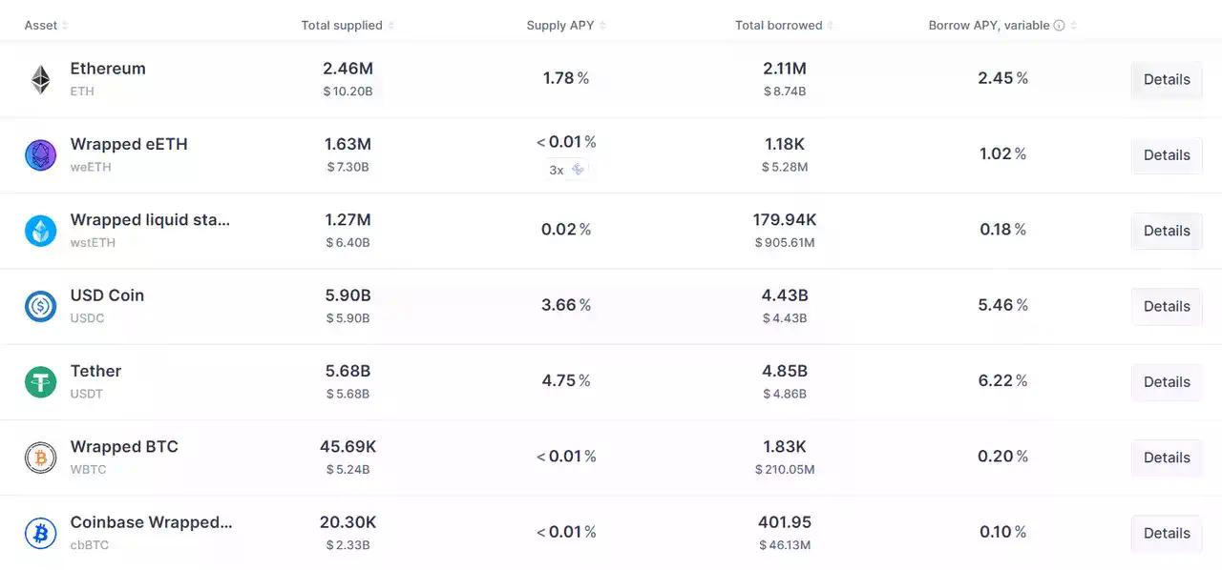The width and height of the screenshot is (1222, 570).
Task: Open Details for USD Coin
Action: tap(1166, 306)
